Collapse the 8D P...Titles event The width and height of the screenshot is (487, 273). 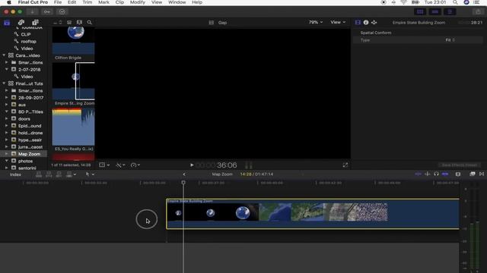7,111
